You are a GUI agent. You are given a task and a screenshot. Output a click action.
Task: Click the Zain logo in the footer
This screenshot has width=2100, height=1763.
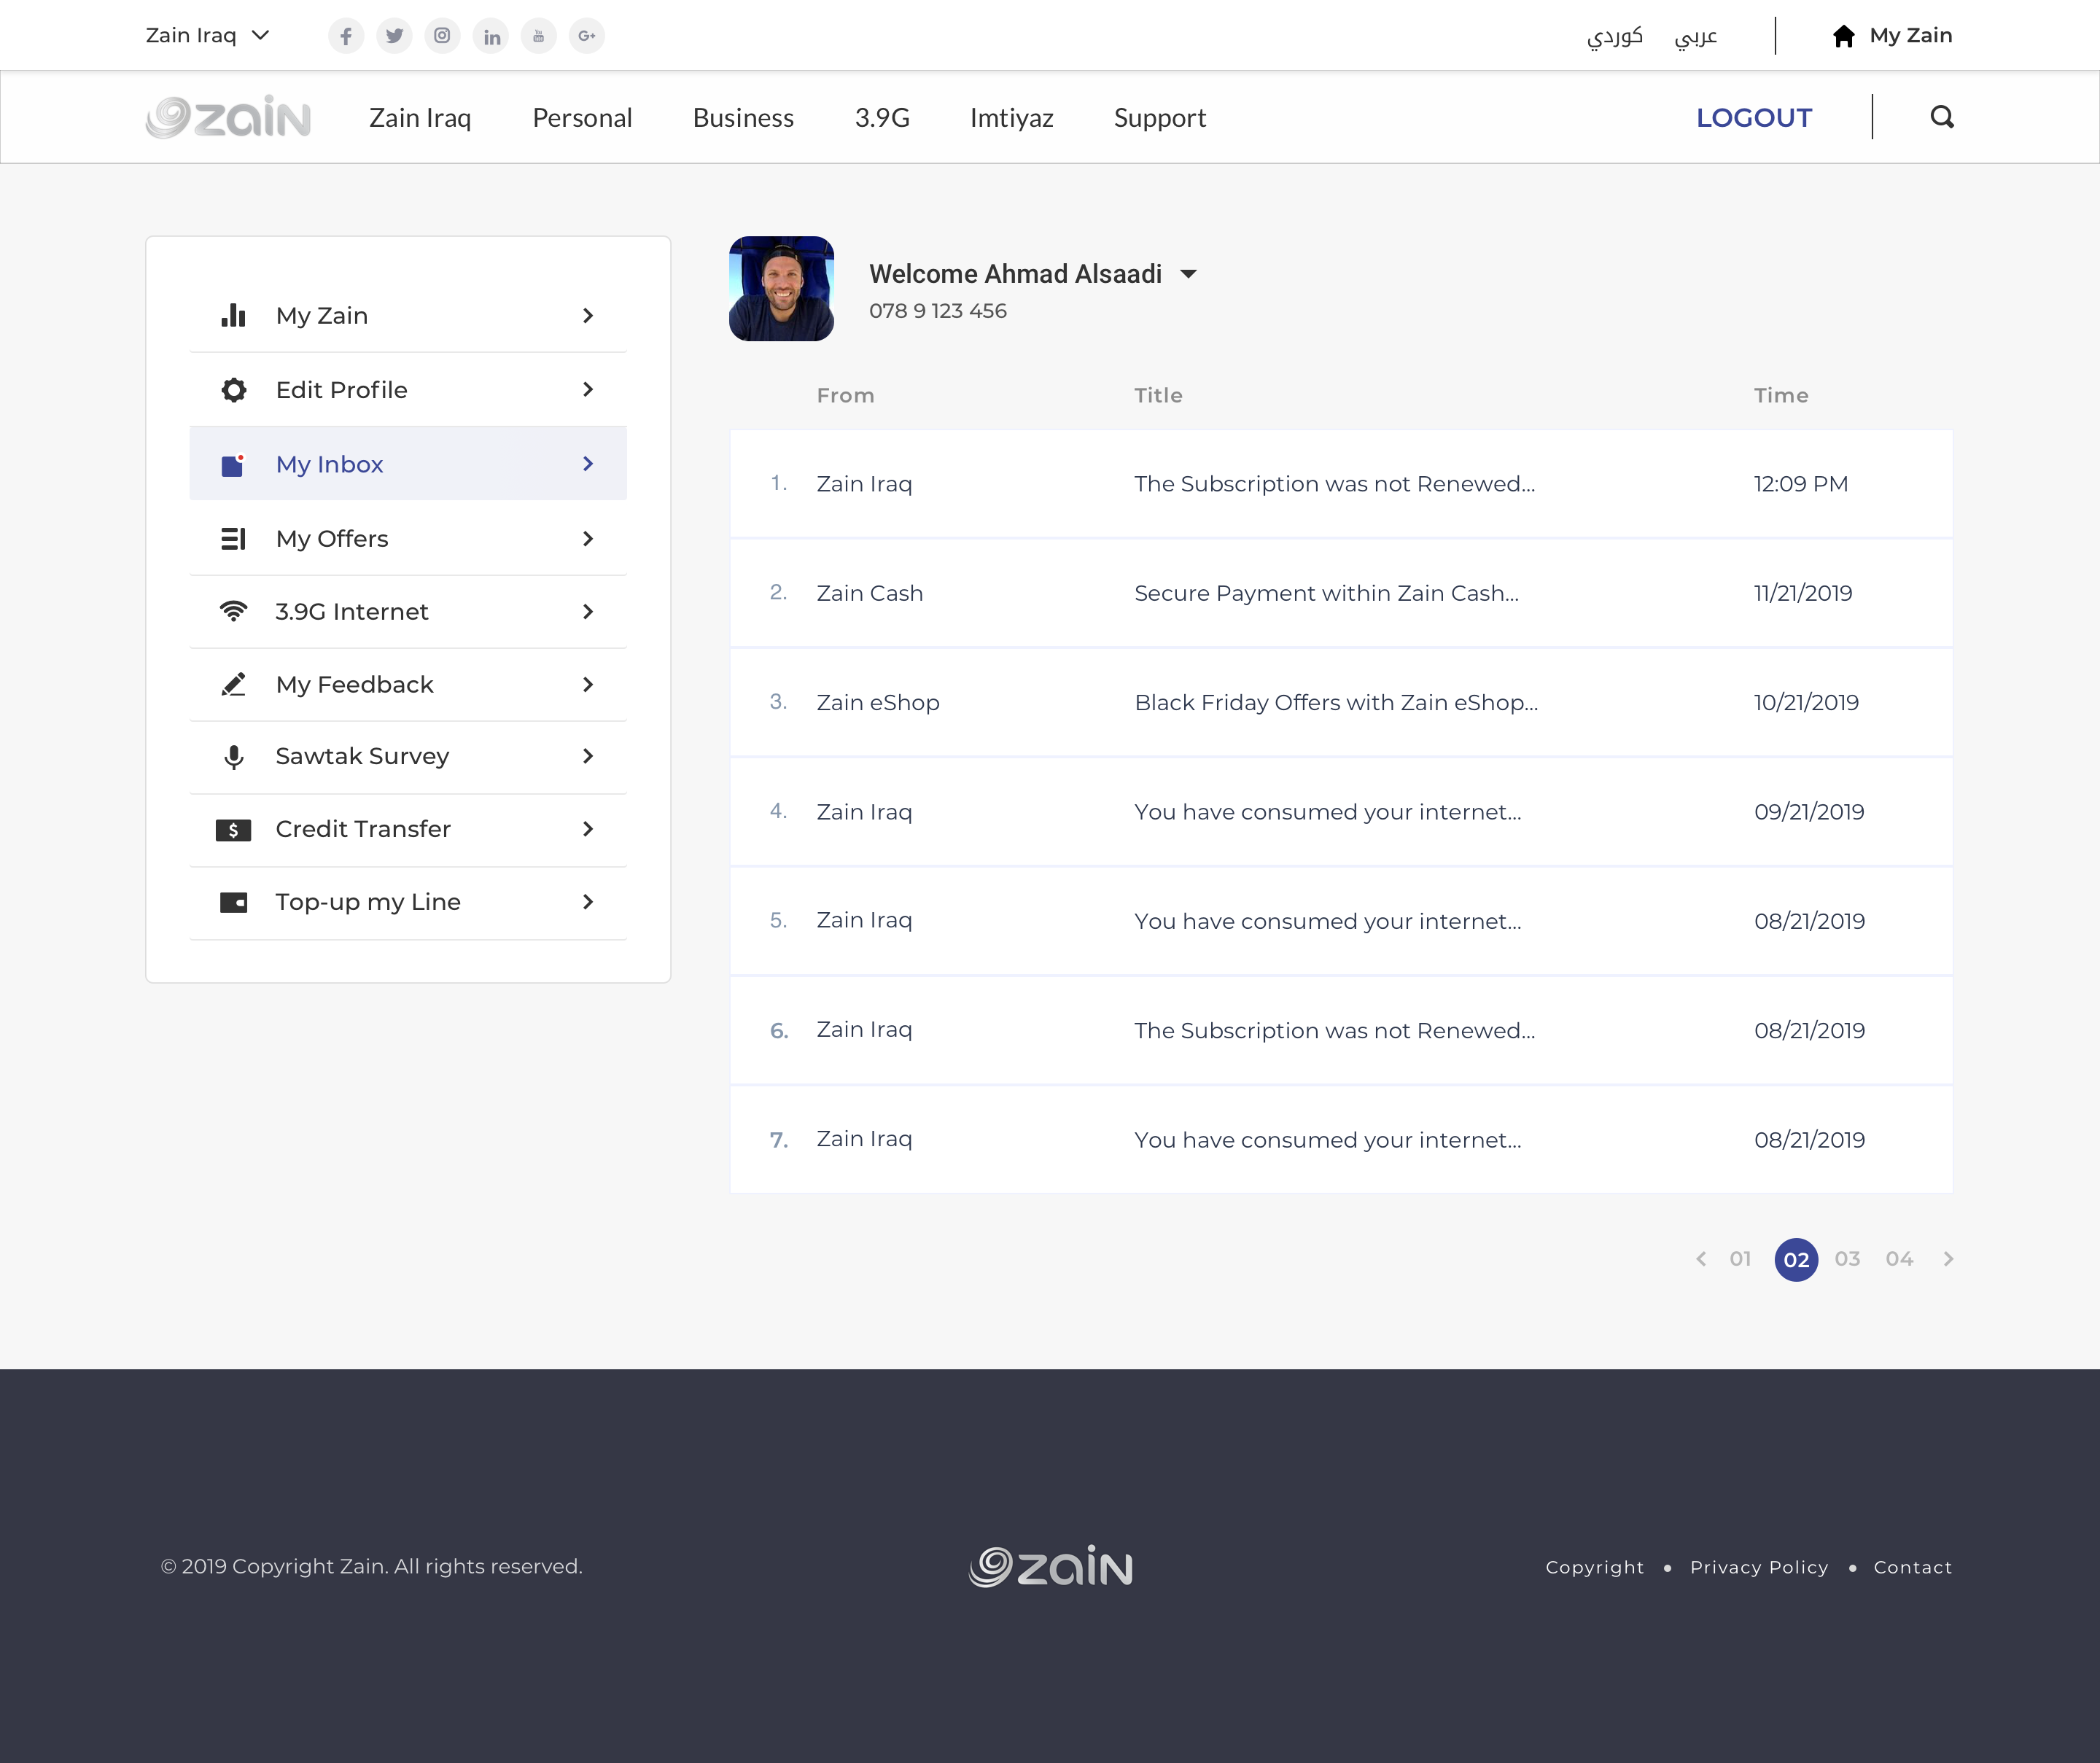[x=1050, y=1566]
